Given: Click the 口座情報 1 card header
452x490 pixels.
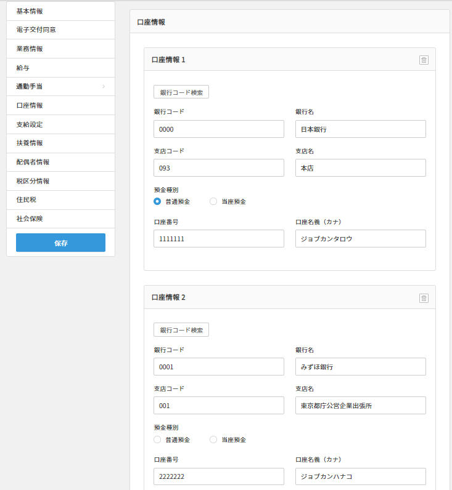Looking at the screenshot, I should pyautogui.click(x=290, y=59).
